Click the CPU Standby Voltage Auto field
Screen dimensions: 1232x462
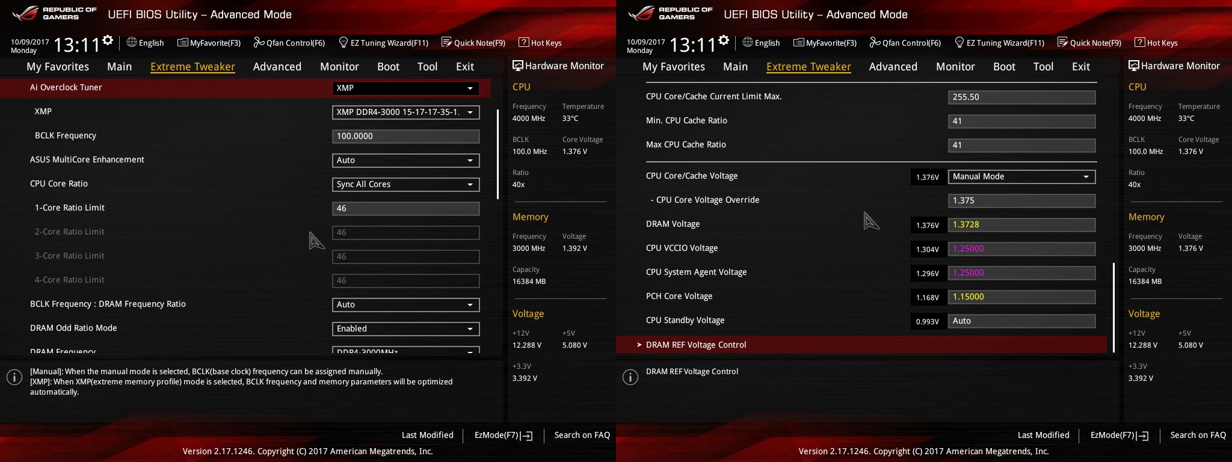click(x=1021, y=321)
